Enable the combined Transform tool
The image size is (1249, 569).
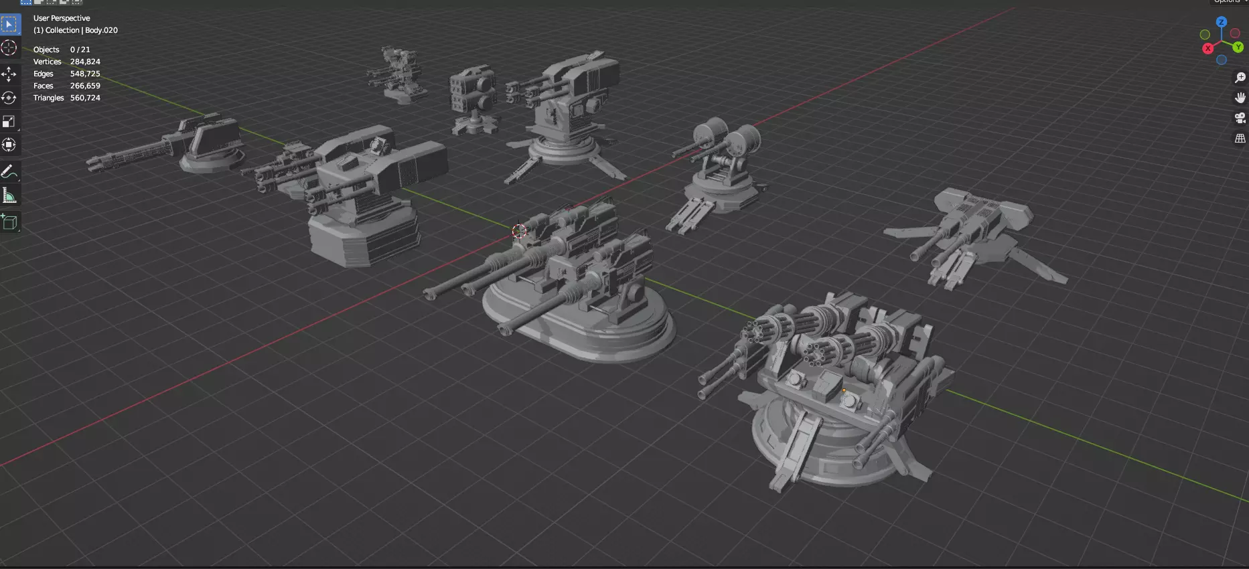click(x=9, y=145)
